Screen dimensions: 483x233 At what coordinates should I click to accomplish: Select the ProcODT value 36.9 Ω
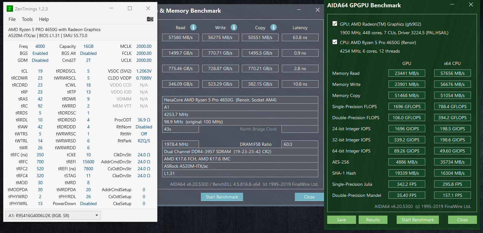(144, 120)
